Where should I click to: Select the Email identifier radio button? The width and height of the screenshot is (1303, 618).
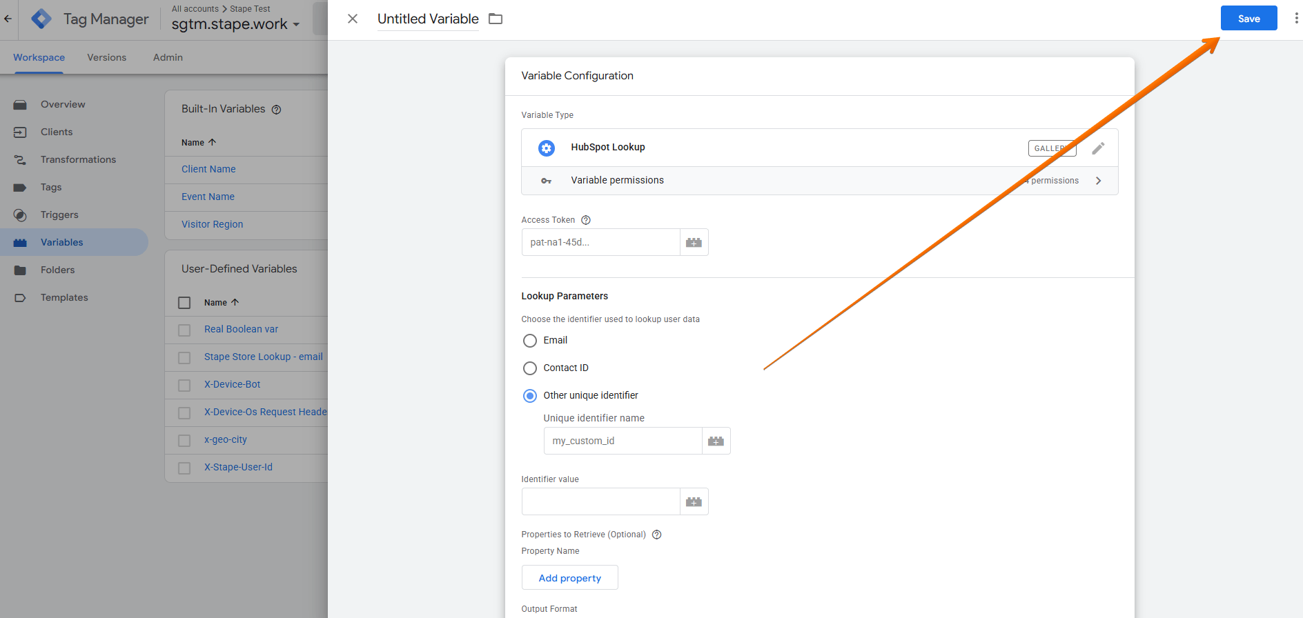[x=530, y=341]
